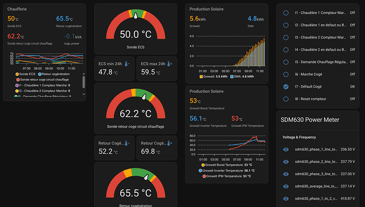Click the 236.53 V phase 1 reading
The image size is (365, 207).
(348, 149)
